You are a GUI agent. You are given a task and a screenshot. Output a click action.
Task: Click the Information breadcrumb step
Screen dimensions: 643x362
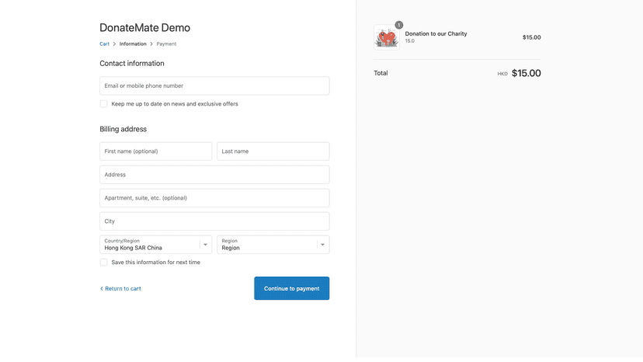(x=133, y=44)
